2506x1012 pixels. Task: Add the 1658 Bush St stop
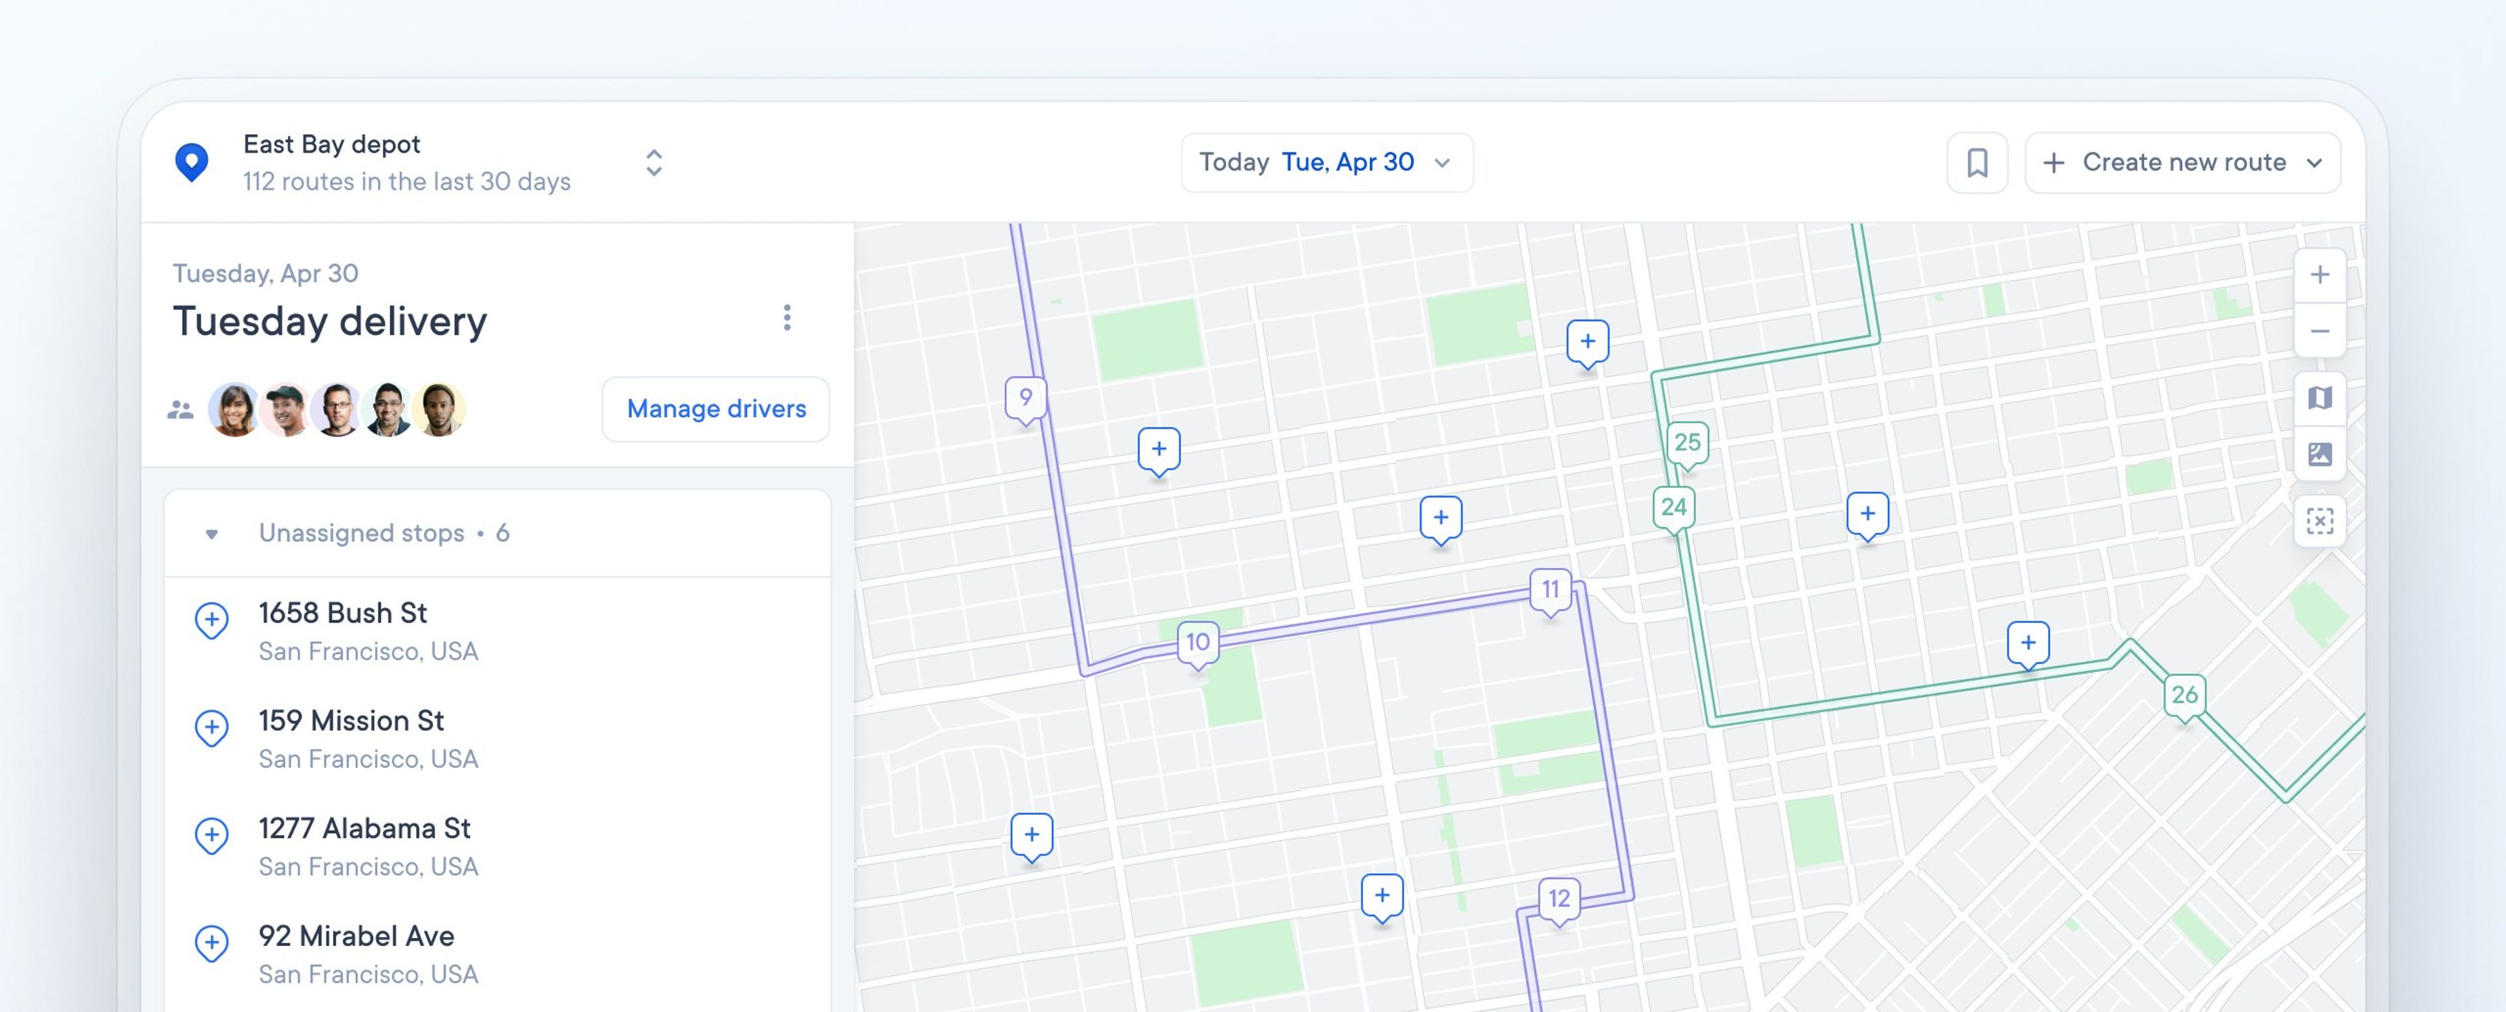(x=211, y=620)
